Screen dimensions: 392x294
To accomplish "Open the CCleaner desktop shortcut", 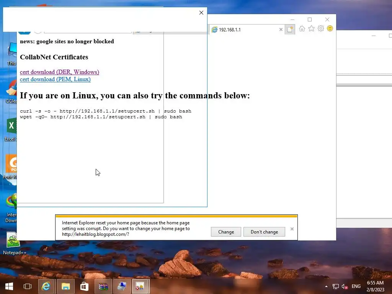I will 11,91.
